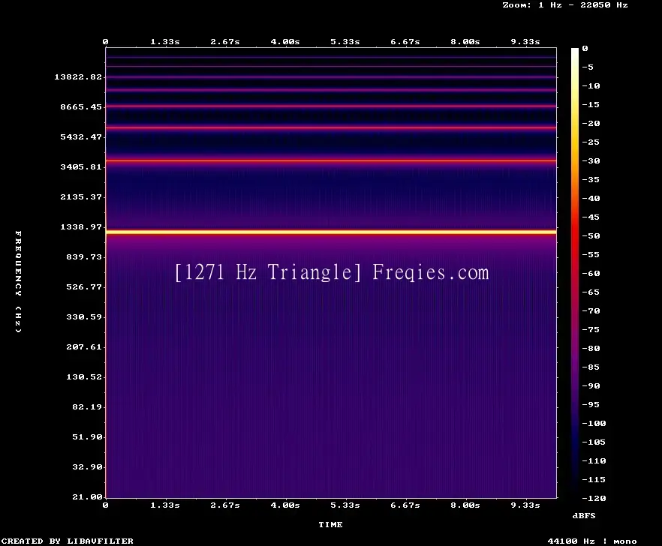Click the 'CREATED BY LIBAVFILTER' text
This screenshot has width=662, height=546.
click(x=67, y=541)
